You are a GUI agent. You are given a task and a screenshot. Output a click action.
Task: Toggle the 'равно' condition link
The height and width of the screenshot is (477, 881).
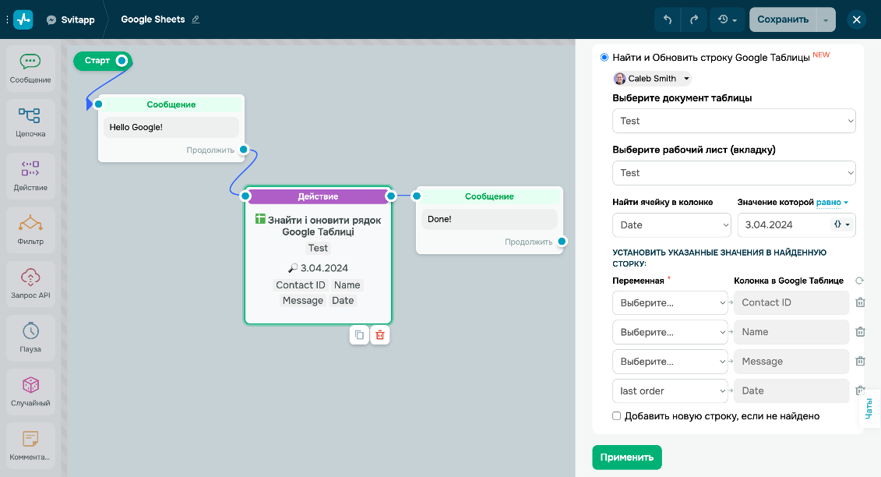pos(829,203)
